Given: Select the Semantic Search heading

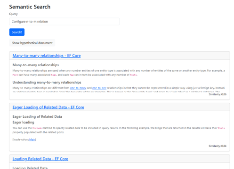Looking at the screenshot, I should 30,7.
